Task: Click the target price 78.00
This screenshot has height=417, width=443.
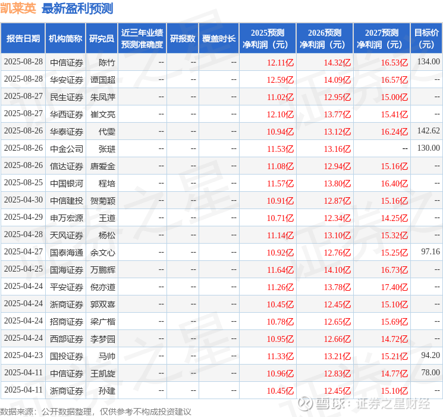Action: 431,372
